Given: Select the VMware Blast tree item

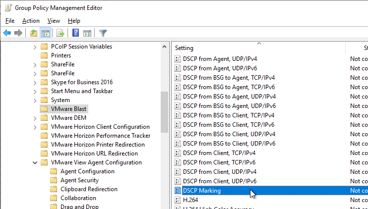Looking at the screenshot, I should tap(68, 109).
